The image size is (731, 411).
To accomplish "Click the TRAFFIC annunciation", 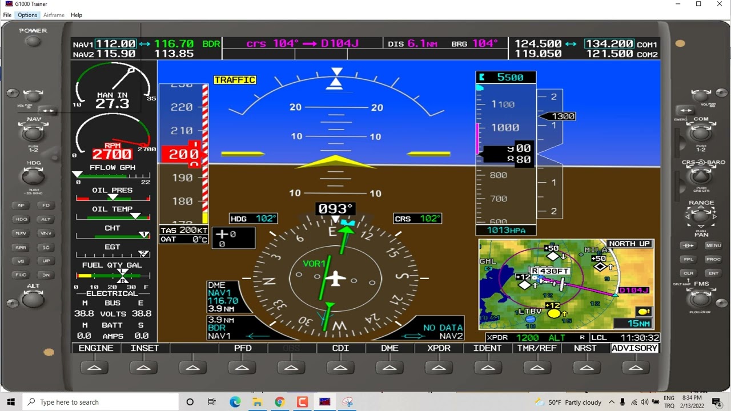I will [x=235, y=80].
